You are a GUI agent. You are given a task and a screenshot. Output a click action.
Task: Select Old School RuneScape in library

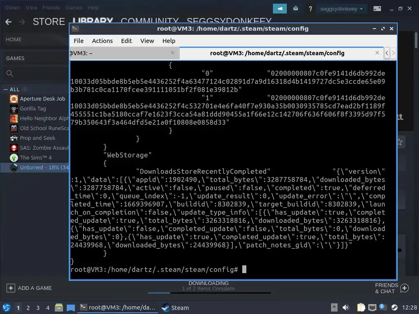tap(44, 128)
